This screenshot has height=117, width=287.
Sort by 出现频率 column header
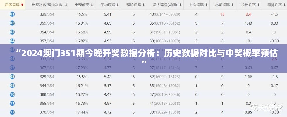[82, 5]
